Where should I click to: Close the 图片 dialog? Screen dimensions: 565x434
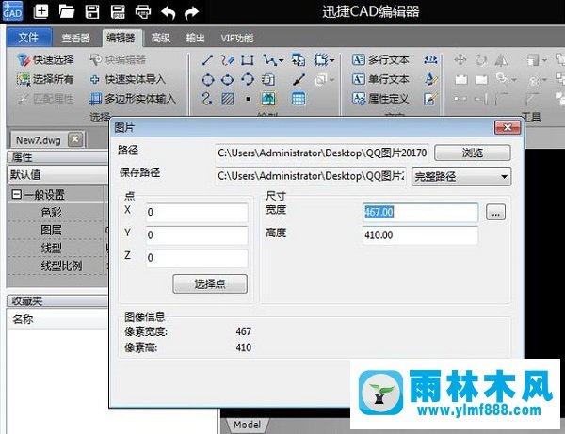(x=508, y=127)
